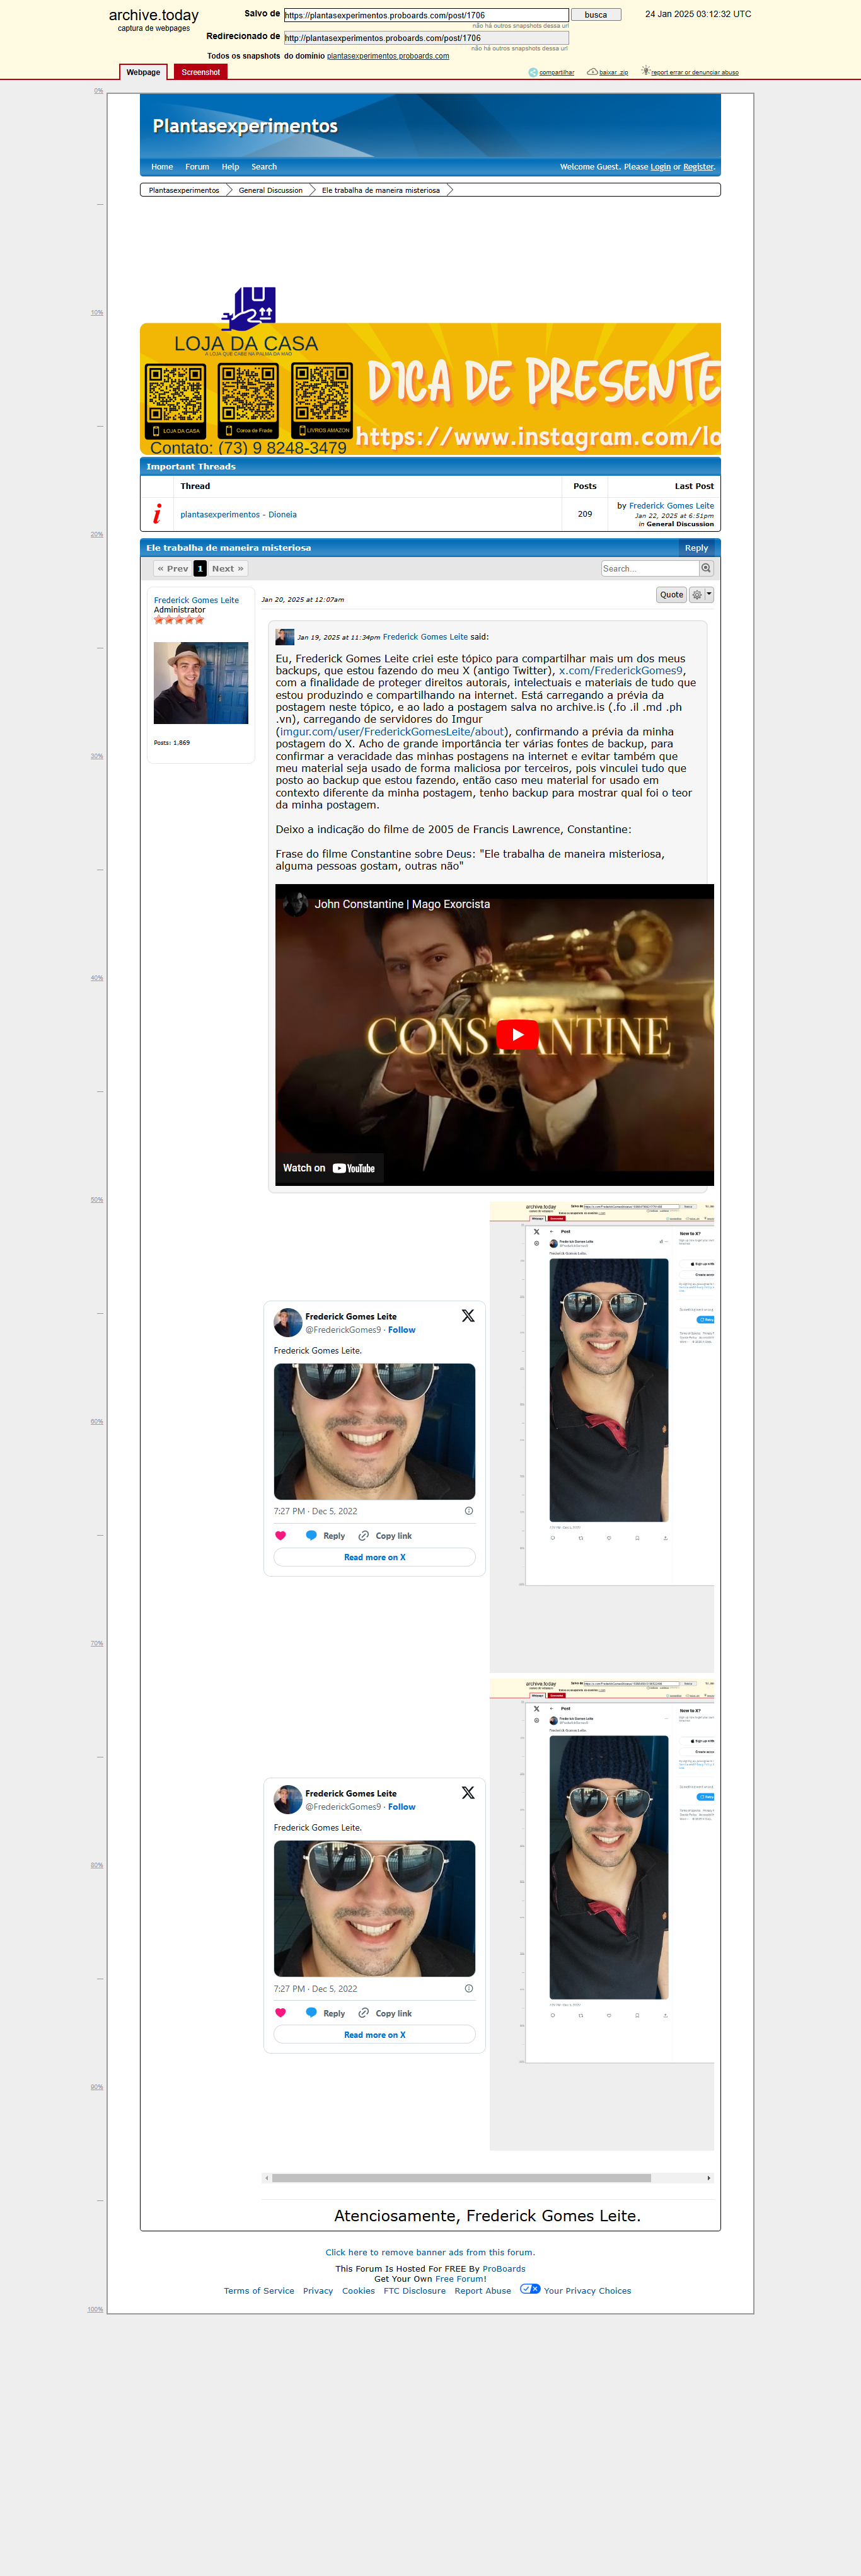Click the Register link
The image size is (861, 2576).
699,167
